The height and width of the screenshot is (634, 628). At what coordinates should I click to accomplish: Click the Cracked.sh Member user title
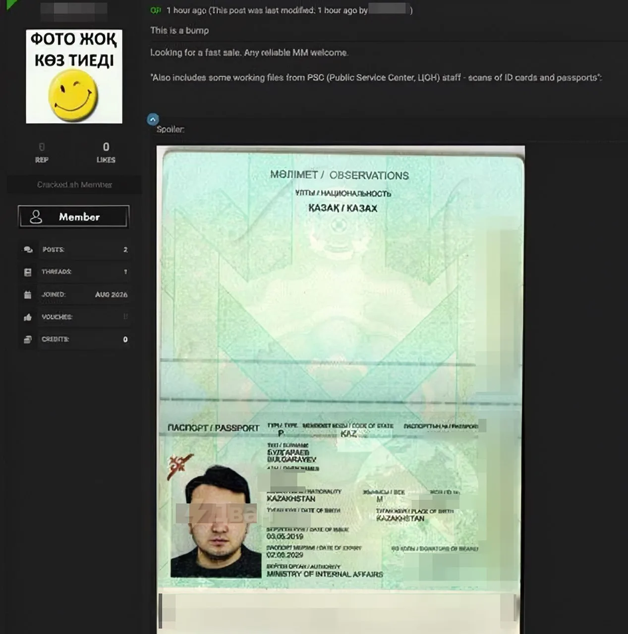pos(74,185)
